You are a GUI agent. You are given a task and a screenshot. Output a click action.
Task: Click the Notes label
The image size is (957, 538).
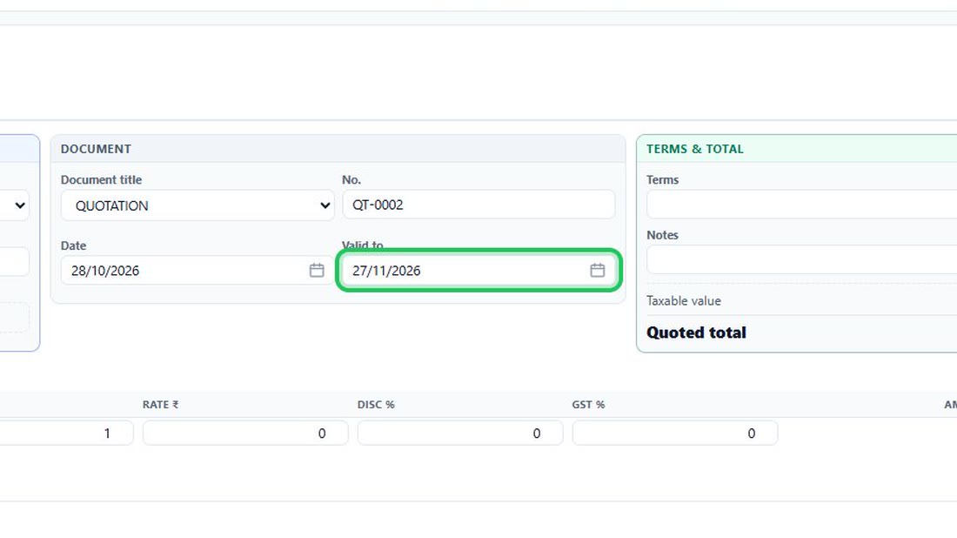[662, 234]
